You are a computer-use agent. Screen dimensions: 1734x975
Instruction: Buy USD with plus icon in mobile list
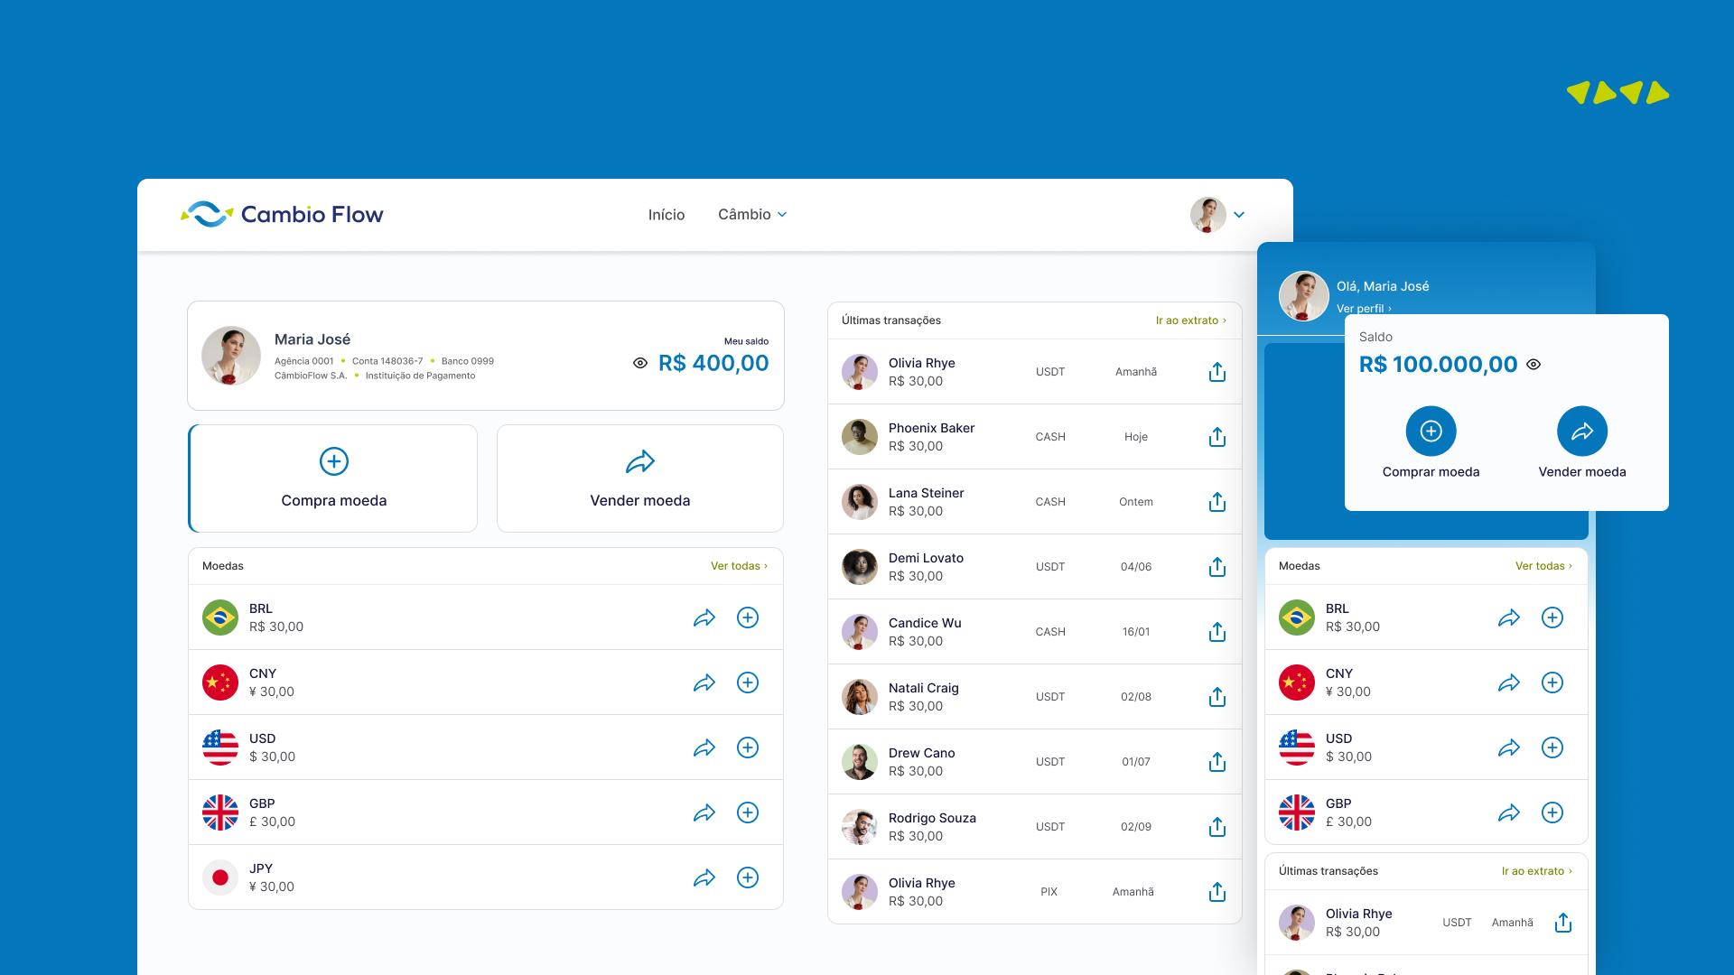click(x=1552, y=747)
